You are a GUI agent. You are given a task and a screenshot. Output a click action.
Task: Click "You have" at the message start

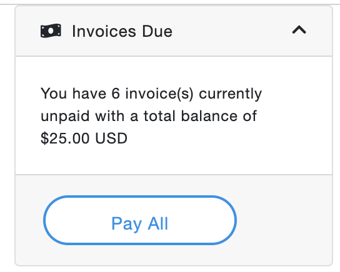(x=73, y=94)
